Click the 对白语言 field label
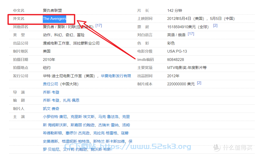The width and height of the screenshot is (255, 154). coord(145,35)
